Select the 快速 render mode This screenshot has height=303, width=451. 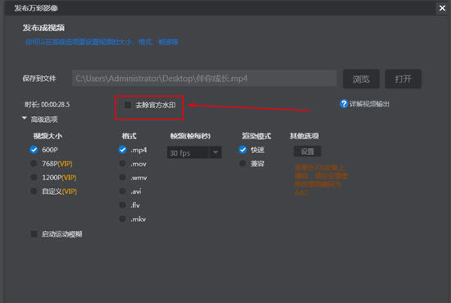click(243, 150)
